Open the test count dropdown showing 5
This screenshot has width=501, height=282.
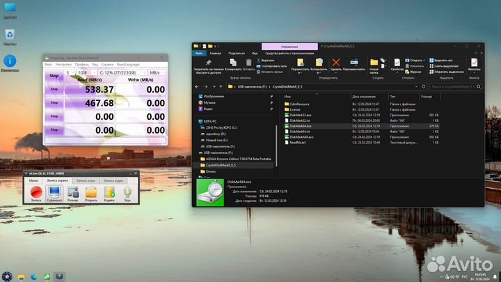click(70, 73)
